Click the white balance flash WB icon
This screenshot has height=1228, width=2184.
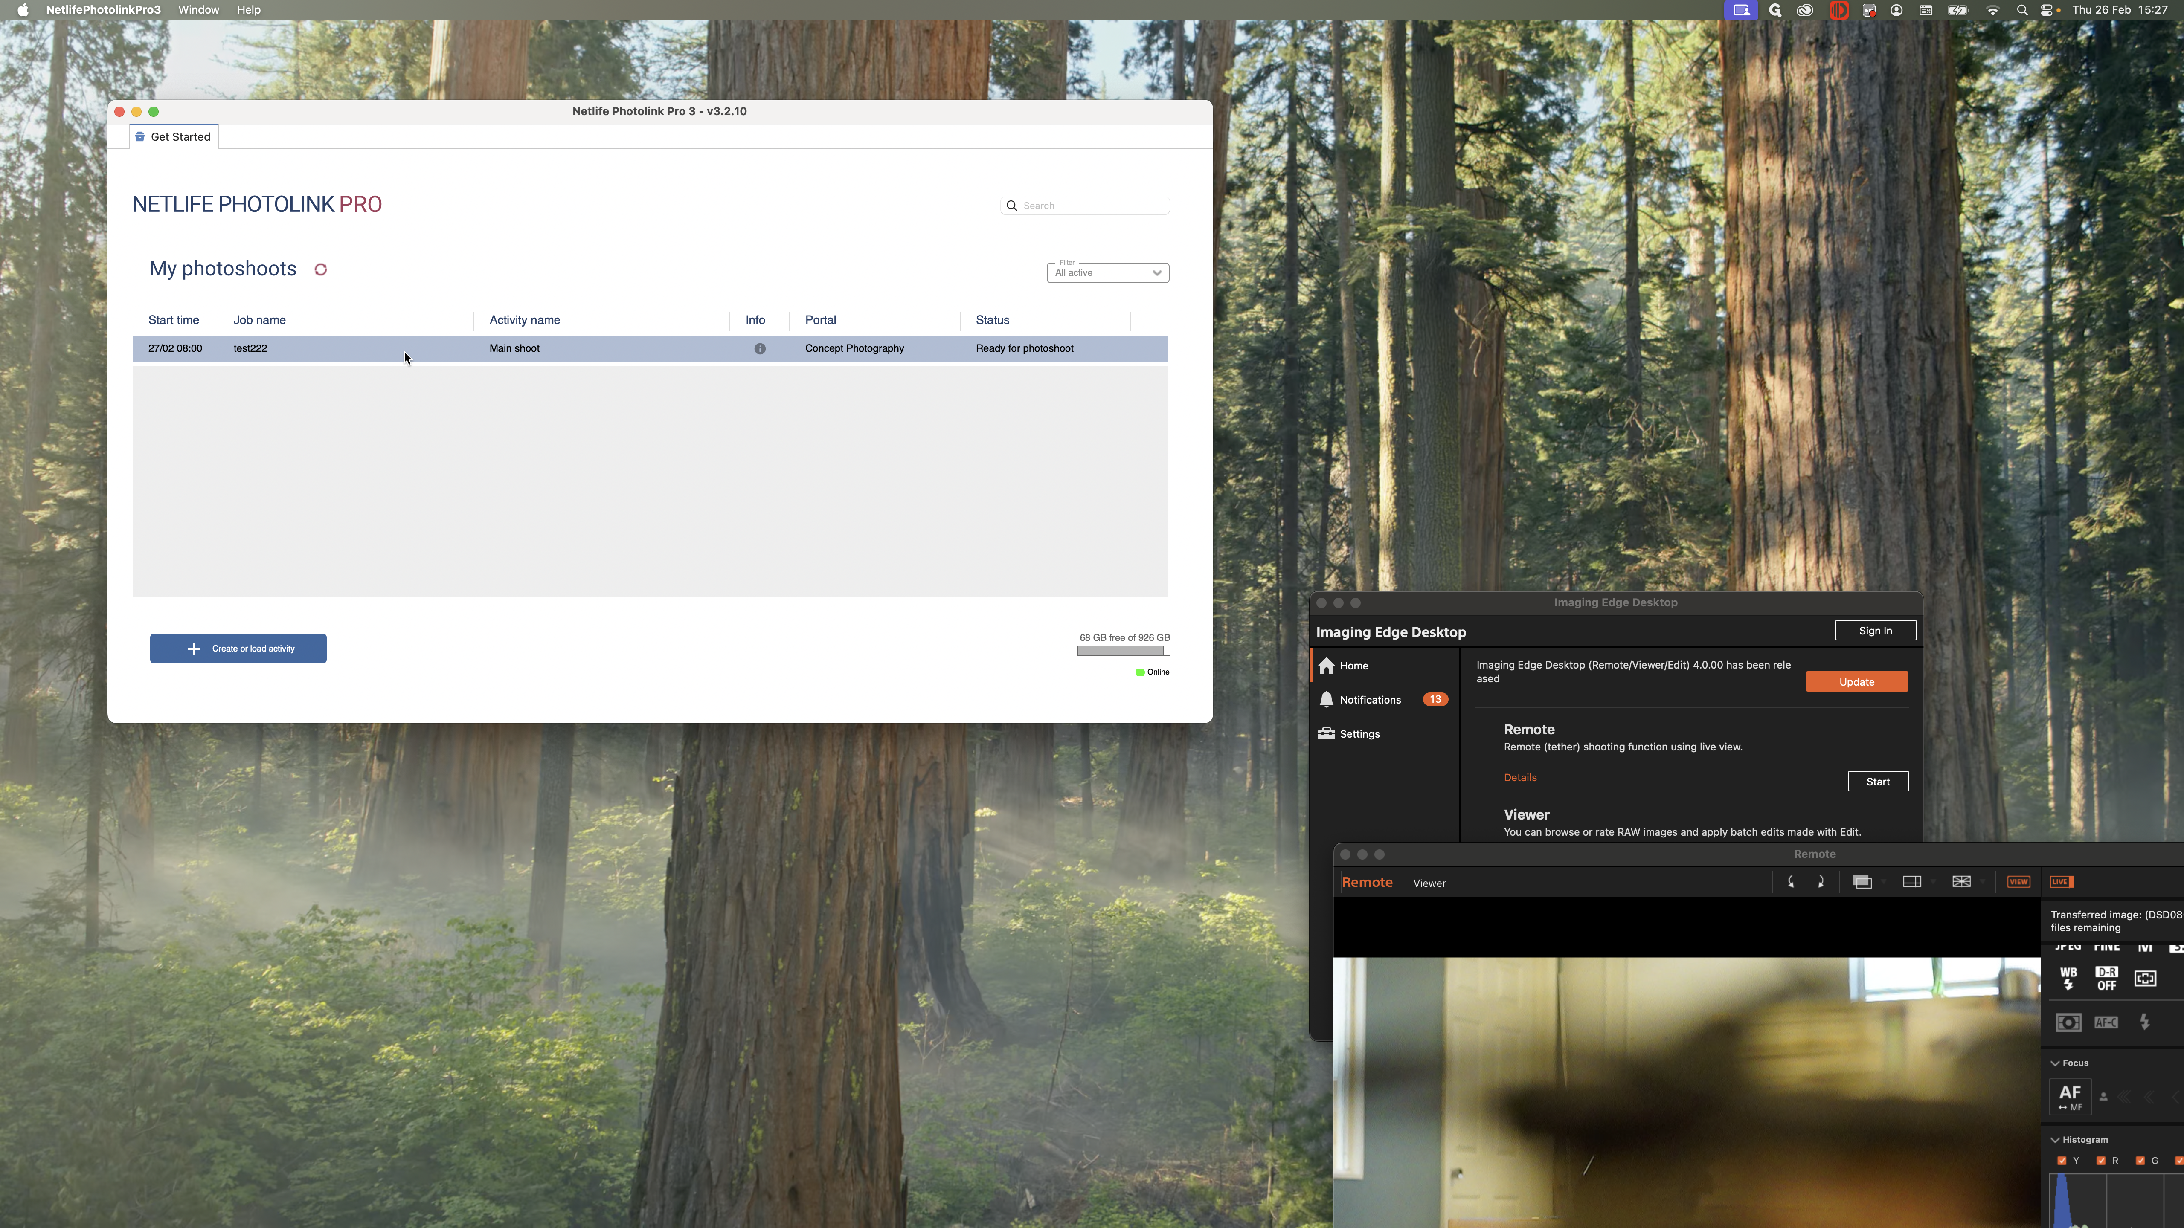click(2069, 978)
